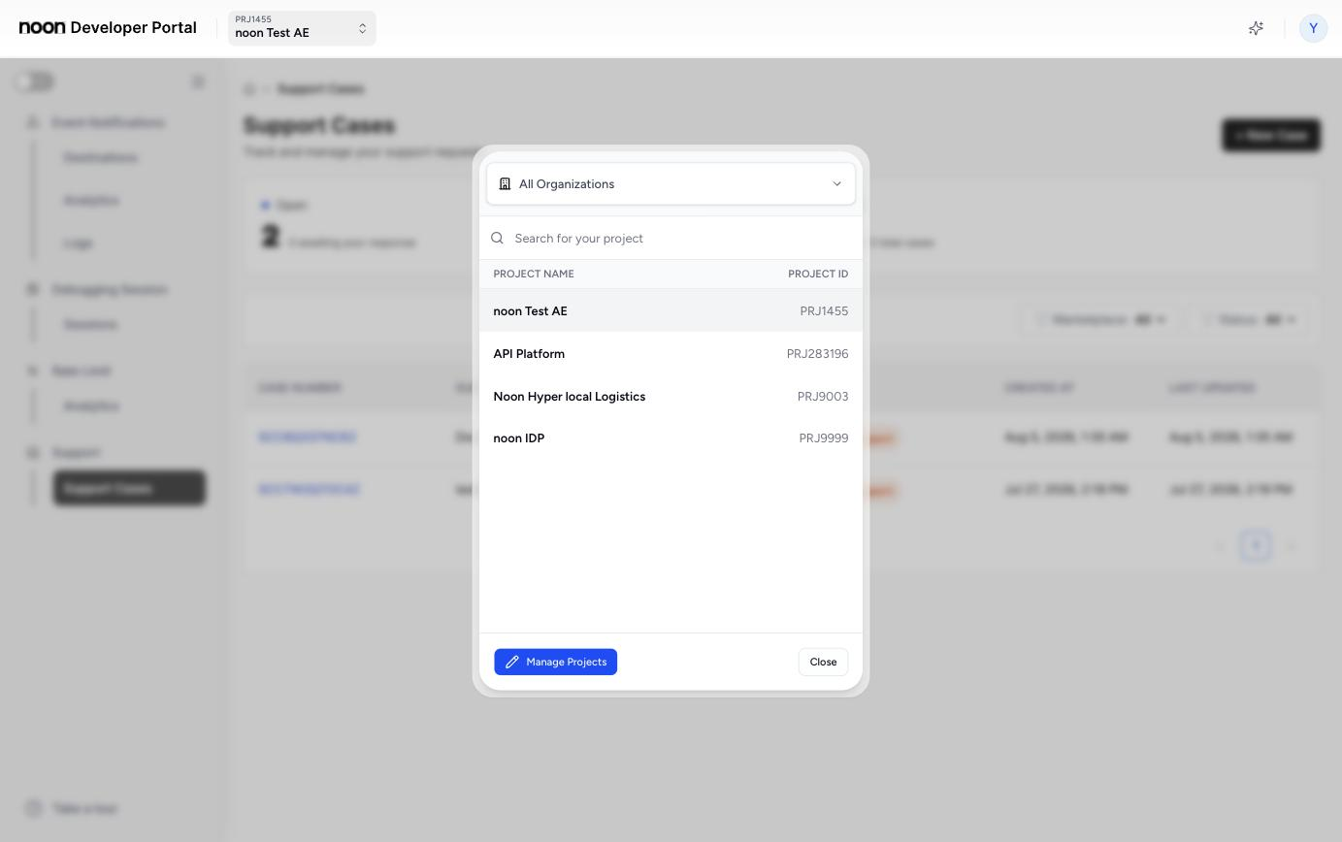
Task: Select the API Platform project
Action: point(671,353)
